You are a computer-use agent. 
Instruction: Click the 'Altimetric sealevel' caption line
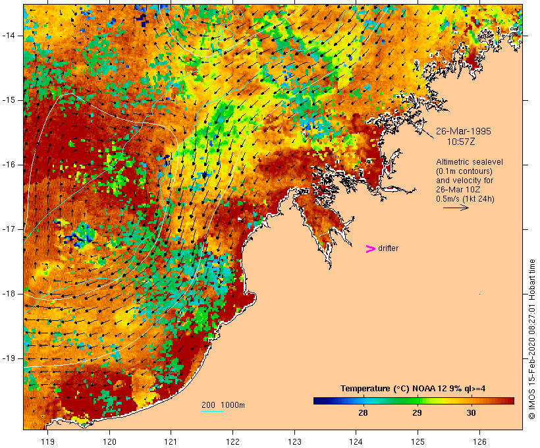point(470,162)
